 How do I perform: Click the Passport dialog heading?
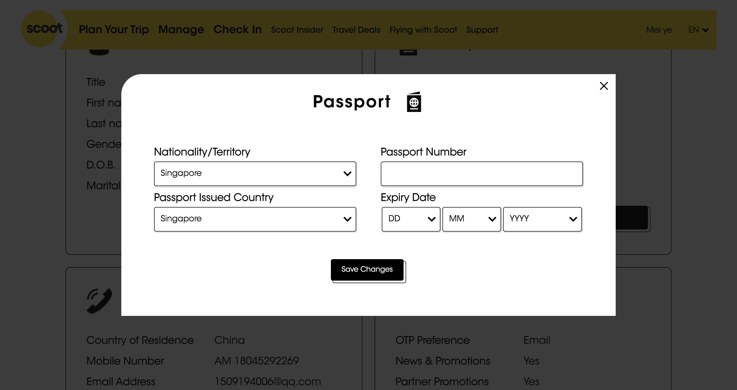(352, 102)
